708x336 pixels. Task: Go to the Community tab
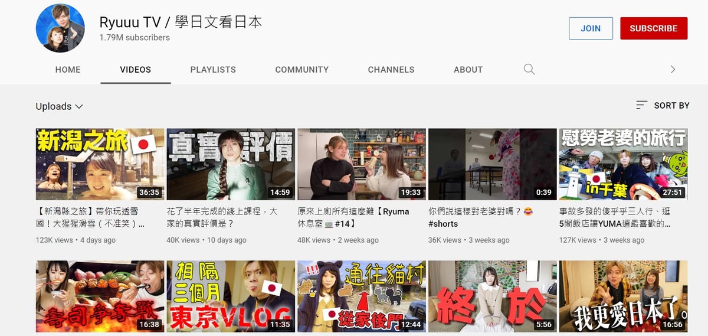pos(301,70)
